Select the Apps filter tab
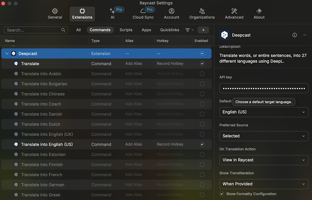Image resolution: width=312 pixels, height=200 pixels. pyautogui.click(x=146, y=30)
